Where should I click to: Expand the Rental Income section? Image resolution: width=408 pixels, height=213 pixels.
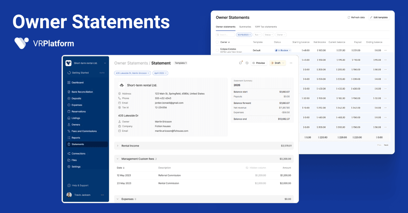(118, 146)
